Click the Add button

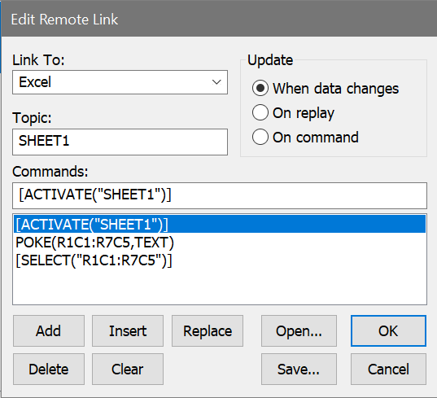[x=49, y=330]
